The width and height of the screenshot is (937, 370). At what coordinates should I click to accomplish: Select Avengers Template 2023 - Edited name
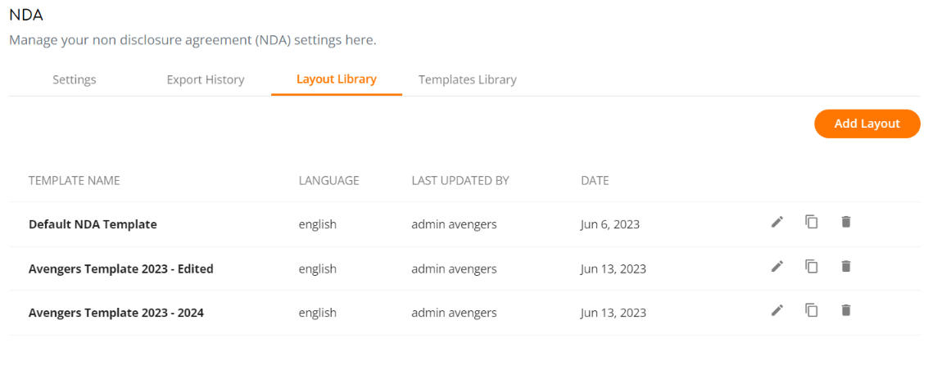pyautogui.click(x=120, y=268)
